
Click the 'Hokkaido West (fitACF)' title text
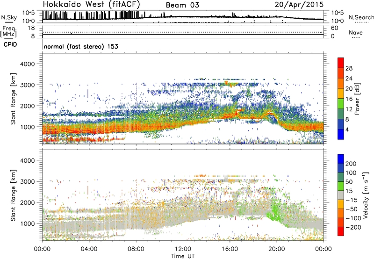point(91,4)
